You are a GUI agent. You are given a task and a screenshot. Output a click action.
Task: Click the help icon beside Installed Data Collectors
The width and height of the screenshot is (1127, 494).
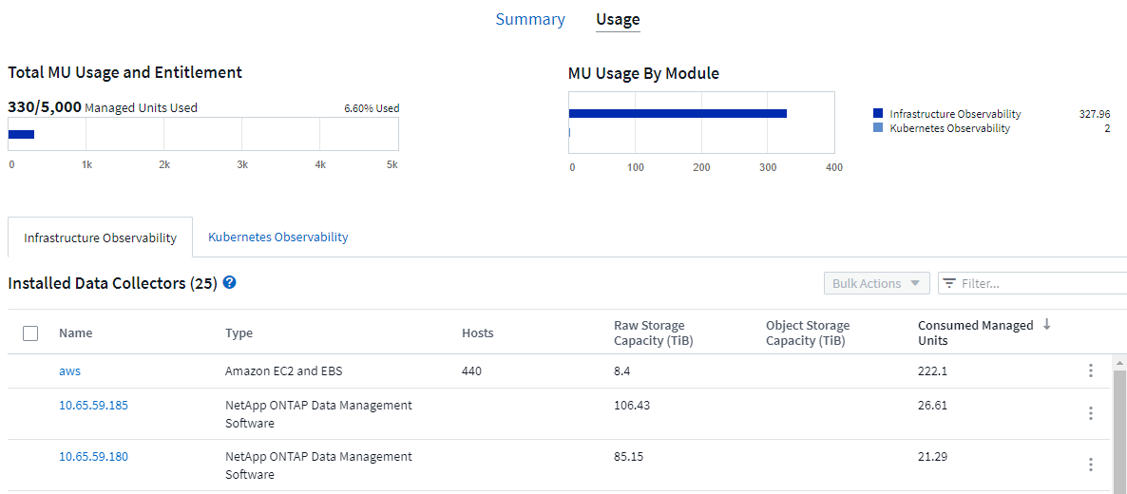coord(230,283)
